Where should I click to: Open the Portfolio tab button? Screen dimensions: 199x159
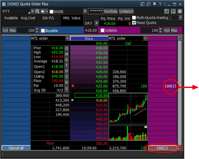point(111,11)
